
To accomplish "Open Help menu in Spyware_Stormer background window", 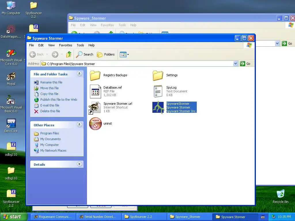I will pyautogui.click(x=133, y=25).
